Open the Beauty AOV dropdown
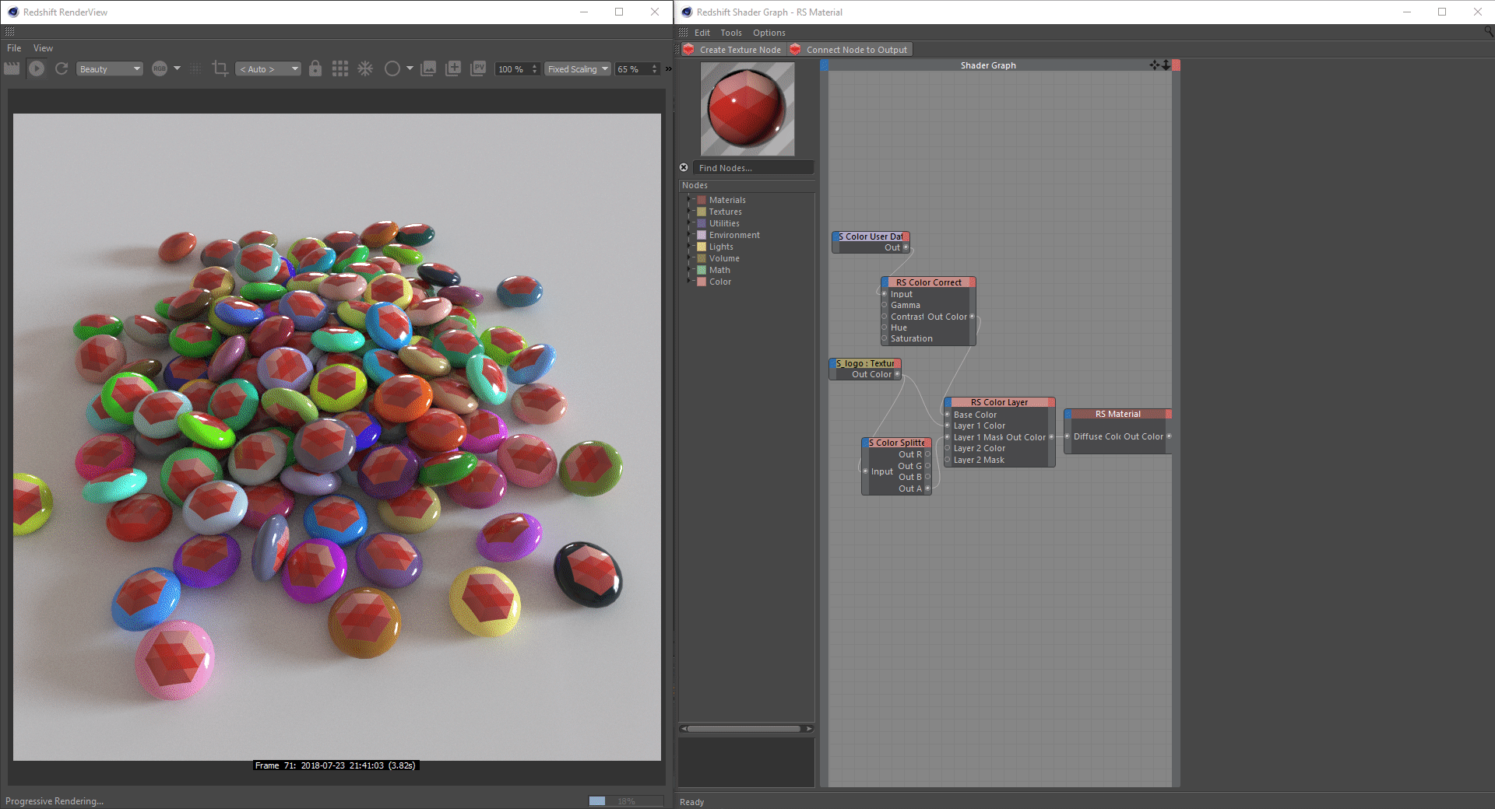 [x=110, y=69]
